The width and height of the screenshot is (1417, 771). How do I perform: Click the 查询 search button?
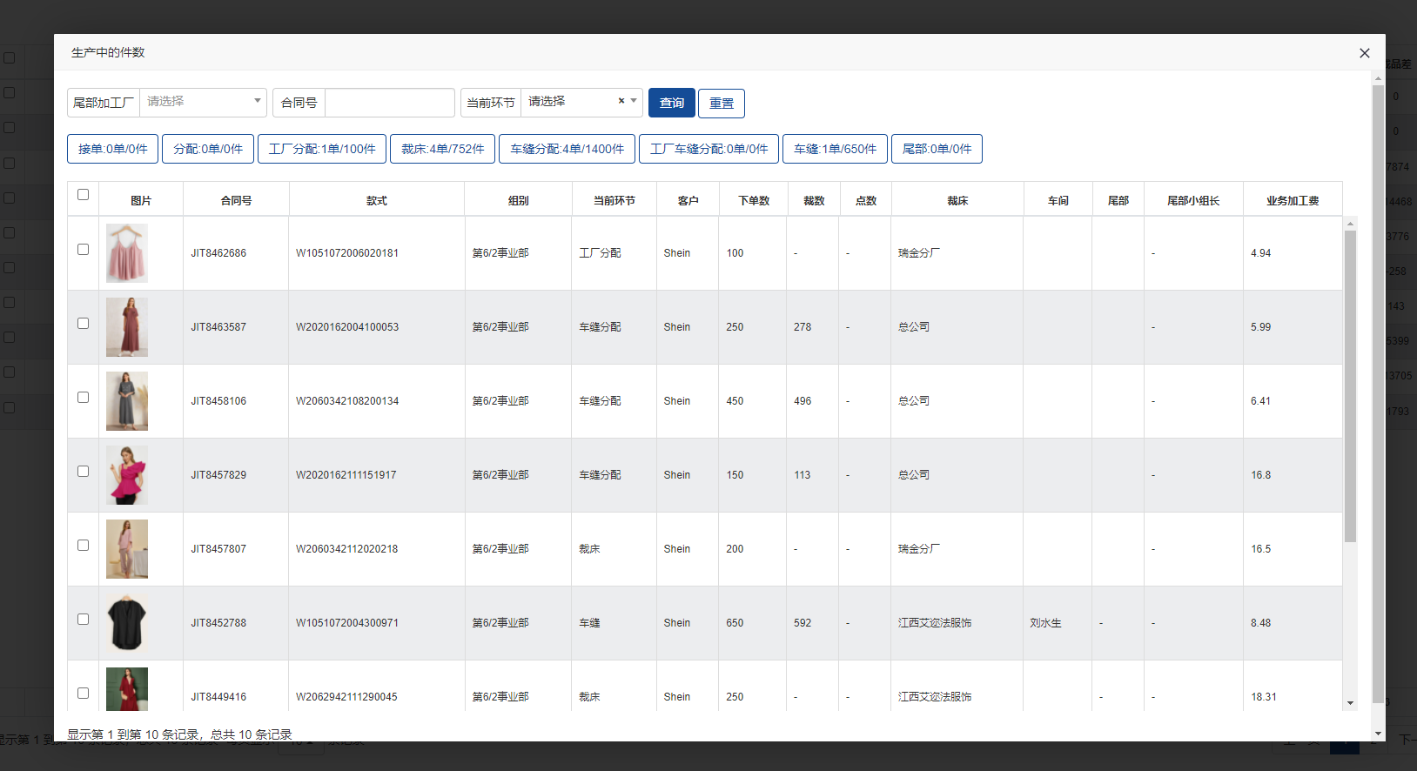click(x=671, y=103)
